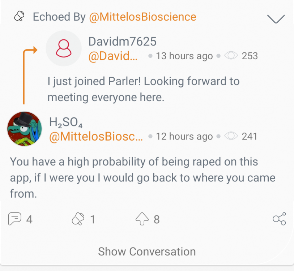The height and width of the screenshot is (271, 294).
Task: Click the truncated @David... handle
Action: (x=113, y=56)
